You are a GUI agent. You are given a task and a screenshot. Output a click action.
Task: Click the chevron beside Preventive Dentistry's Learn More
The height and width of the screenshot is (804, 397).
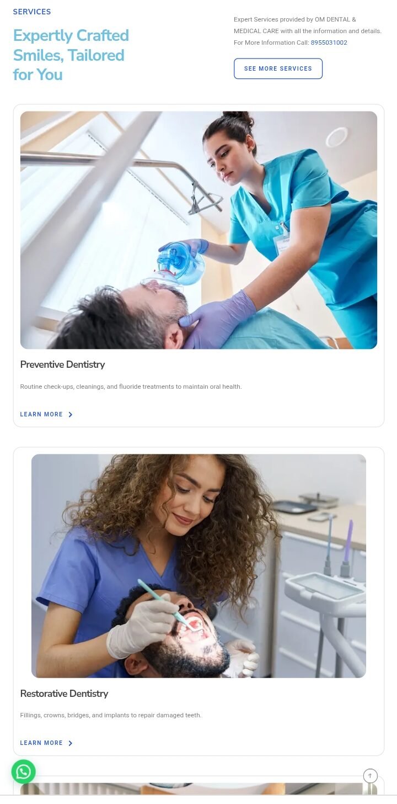(x=71, y=415)
